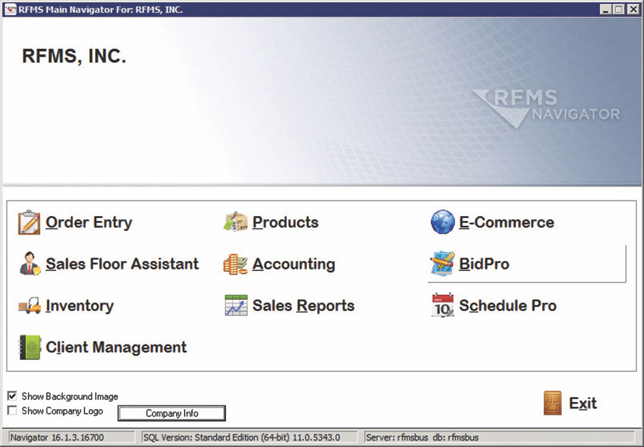The image size is (644, 447).
Task: Uncheck Show Background Image checkbox
Action: click(x=12, y=396)
